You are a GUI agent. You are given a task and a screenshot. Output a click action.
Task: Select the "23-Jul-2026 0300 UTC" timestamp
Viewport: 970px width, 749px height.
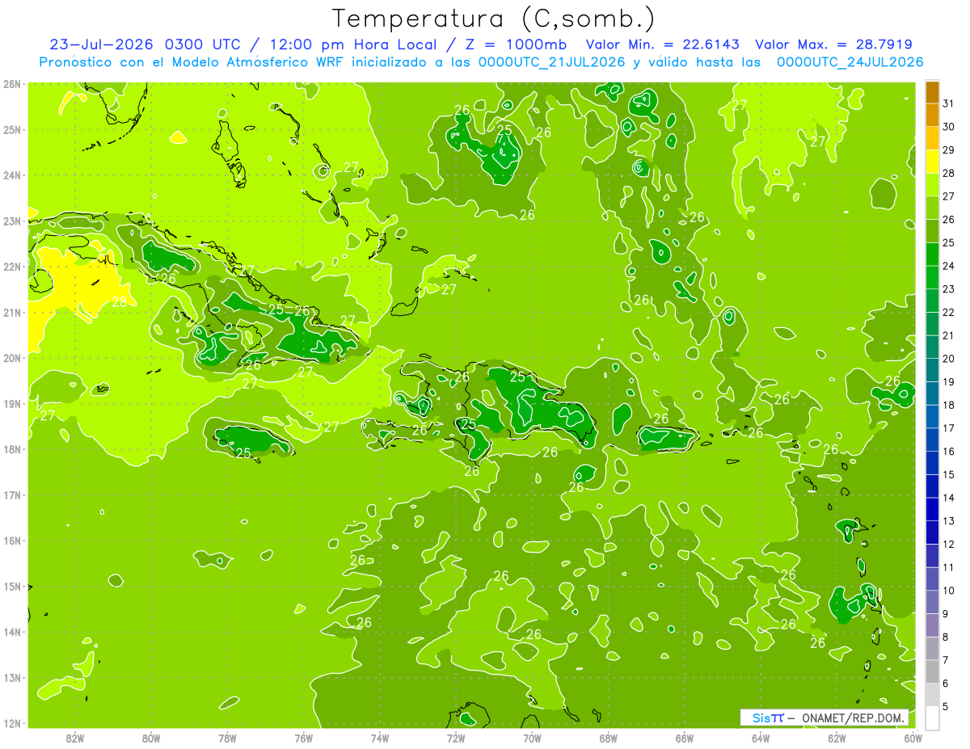point(144,44)
